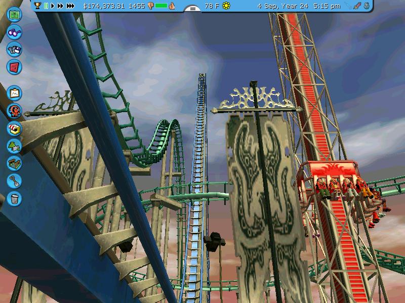Open the shops and stalls menu
The width and height of the screenshot is (405, 303).
pyautogui.click(x=14, y=128)
